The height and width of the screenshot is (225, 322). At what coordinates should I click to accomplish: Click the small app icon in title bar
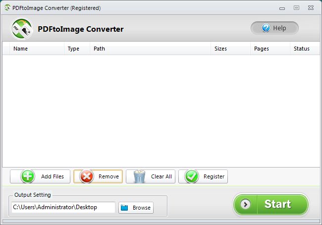pos(7,8)
